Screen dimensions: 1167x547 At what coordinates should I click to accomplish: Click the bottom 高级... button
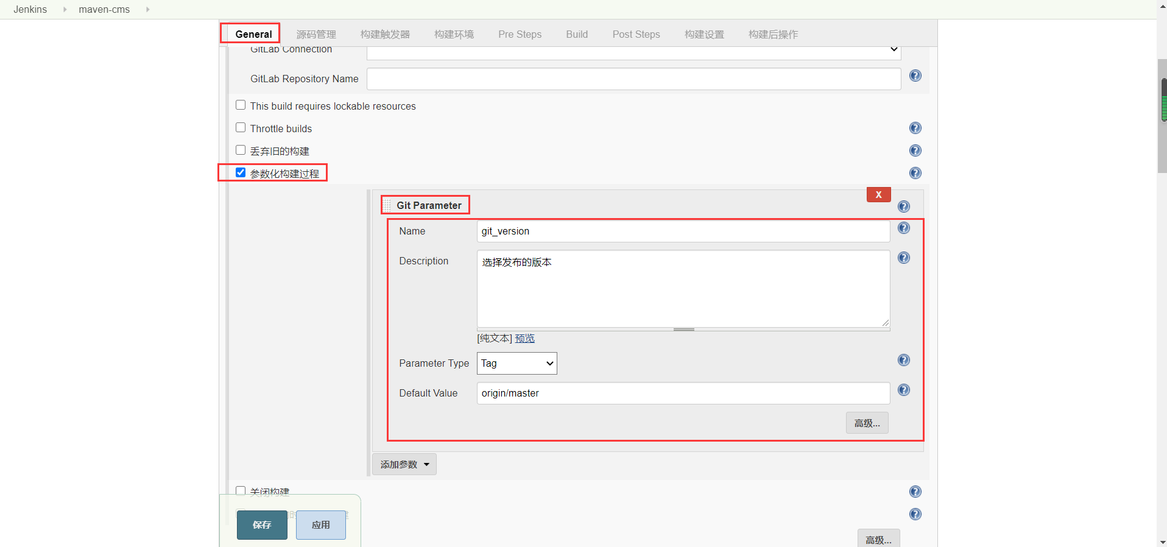point(878,539)
